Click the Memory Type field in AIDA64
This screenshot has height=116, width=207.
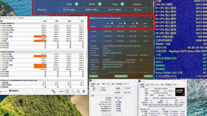[127, 62]
